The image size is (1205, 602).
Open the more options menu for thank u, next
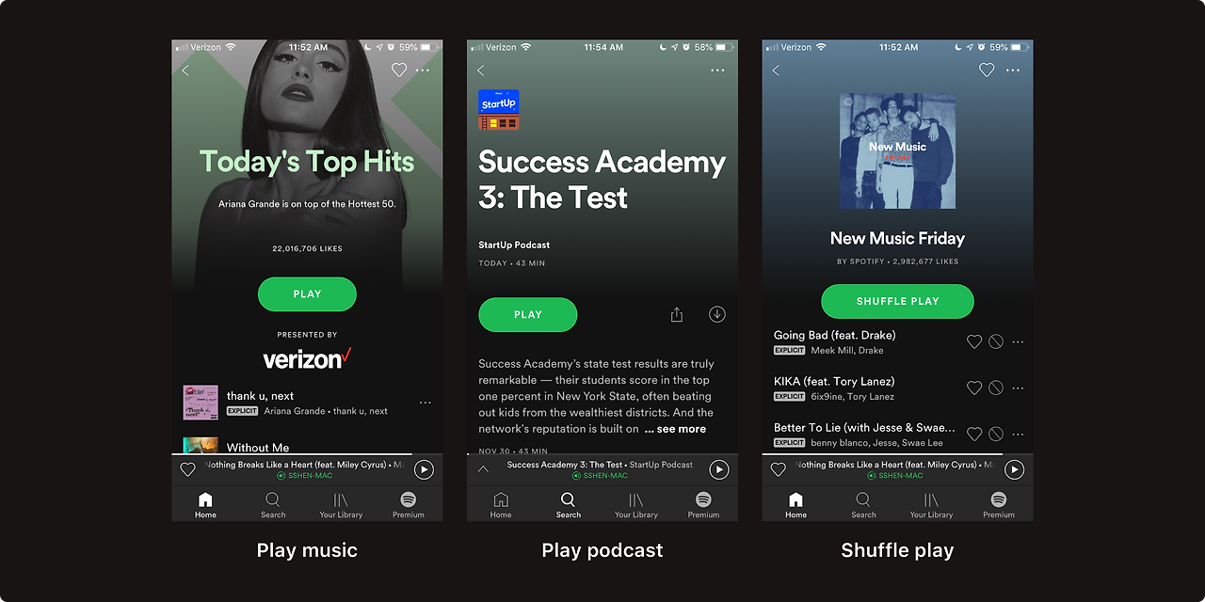point(425,403)
